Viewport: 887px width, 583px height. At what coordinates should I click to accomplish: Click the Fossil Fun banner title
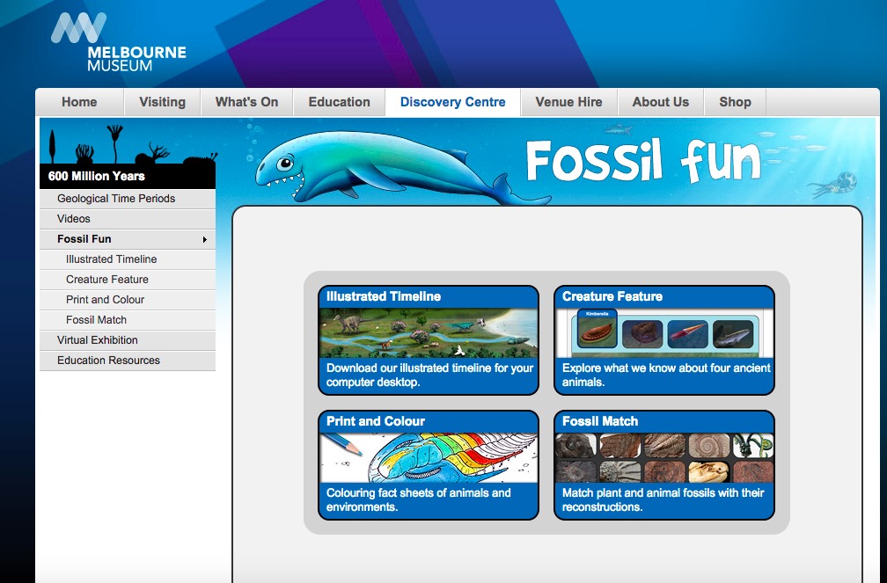pos(643,161)
